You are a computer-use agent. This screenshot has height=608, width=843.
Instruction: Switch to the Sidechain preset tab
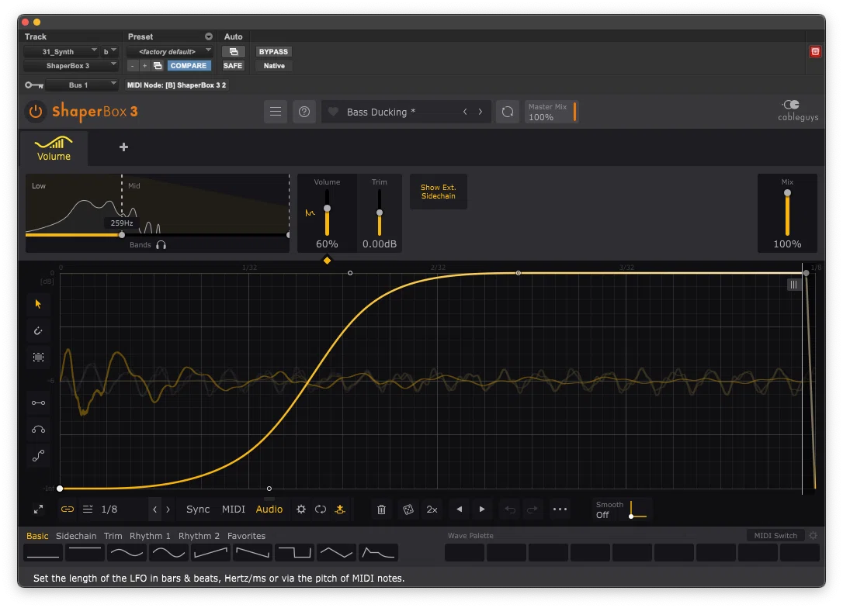point(76,536)
